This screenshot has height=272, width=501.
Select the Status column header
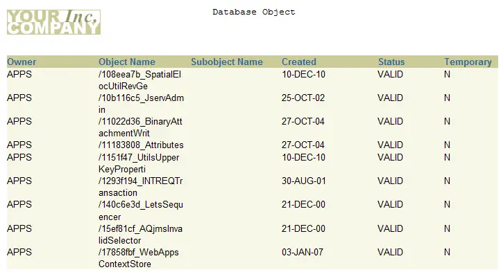pos(391,62)
